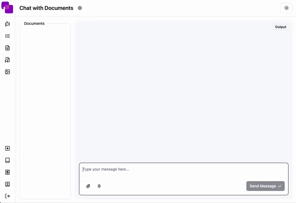This screenshot has height=203, width=296.
Task: Open the document page icon in sidebar
Action: [x=7, y=48]
